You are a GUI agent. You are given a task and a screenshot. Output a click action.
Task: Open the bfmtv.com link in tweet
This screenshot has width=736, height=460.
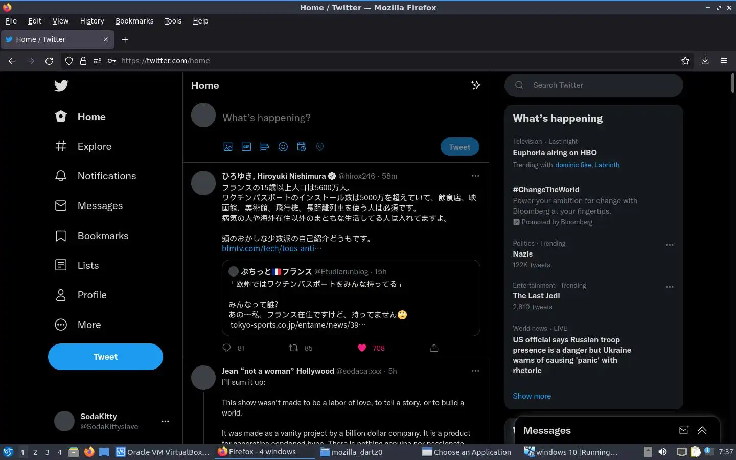tap(271, 248)
